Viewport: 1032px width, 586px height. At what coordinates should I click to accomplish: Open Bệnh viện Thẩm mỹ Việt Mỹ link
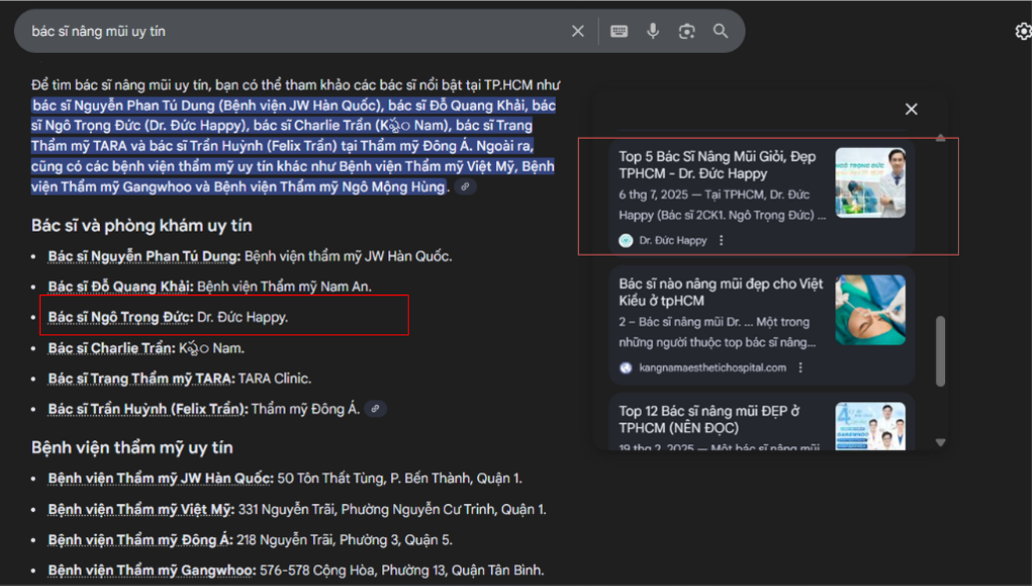pyautogui.click(x=141, y=509)
